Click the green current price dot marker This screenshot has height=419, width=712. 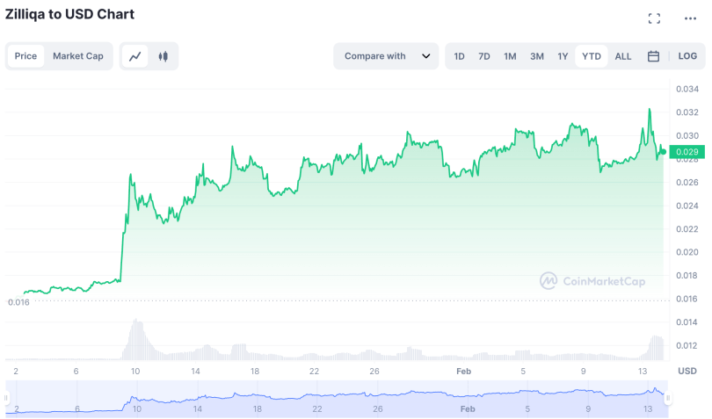click(663, 152)
